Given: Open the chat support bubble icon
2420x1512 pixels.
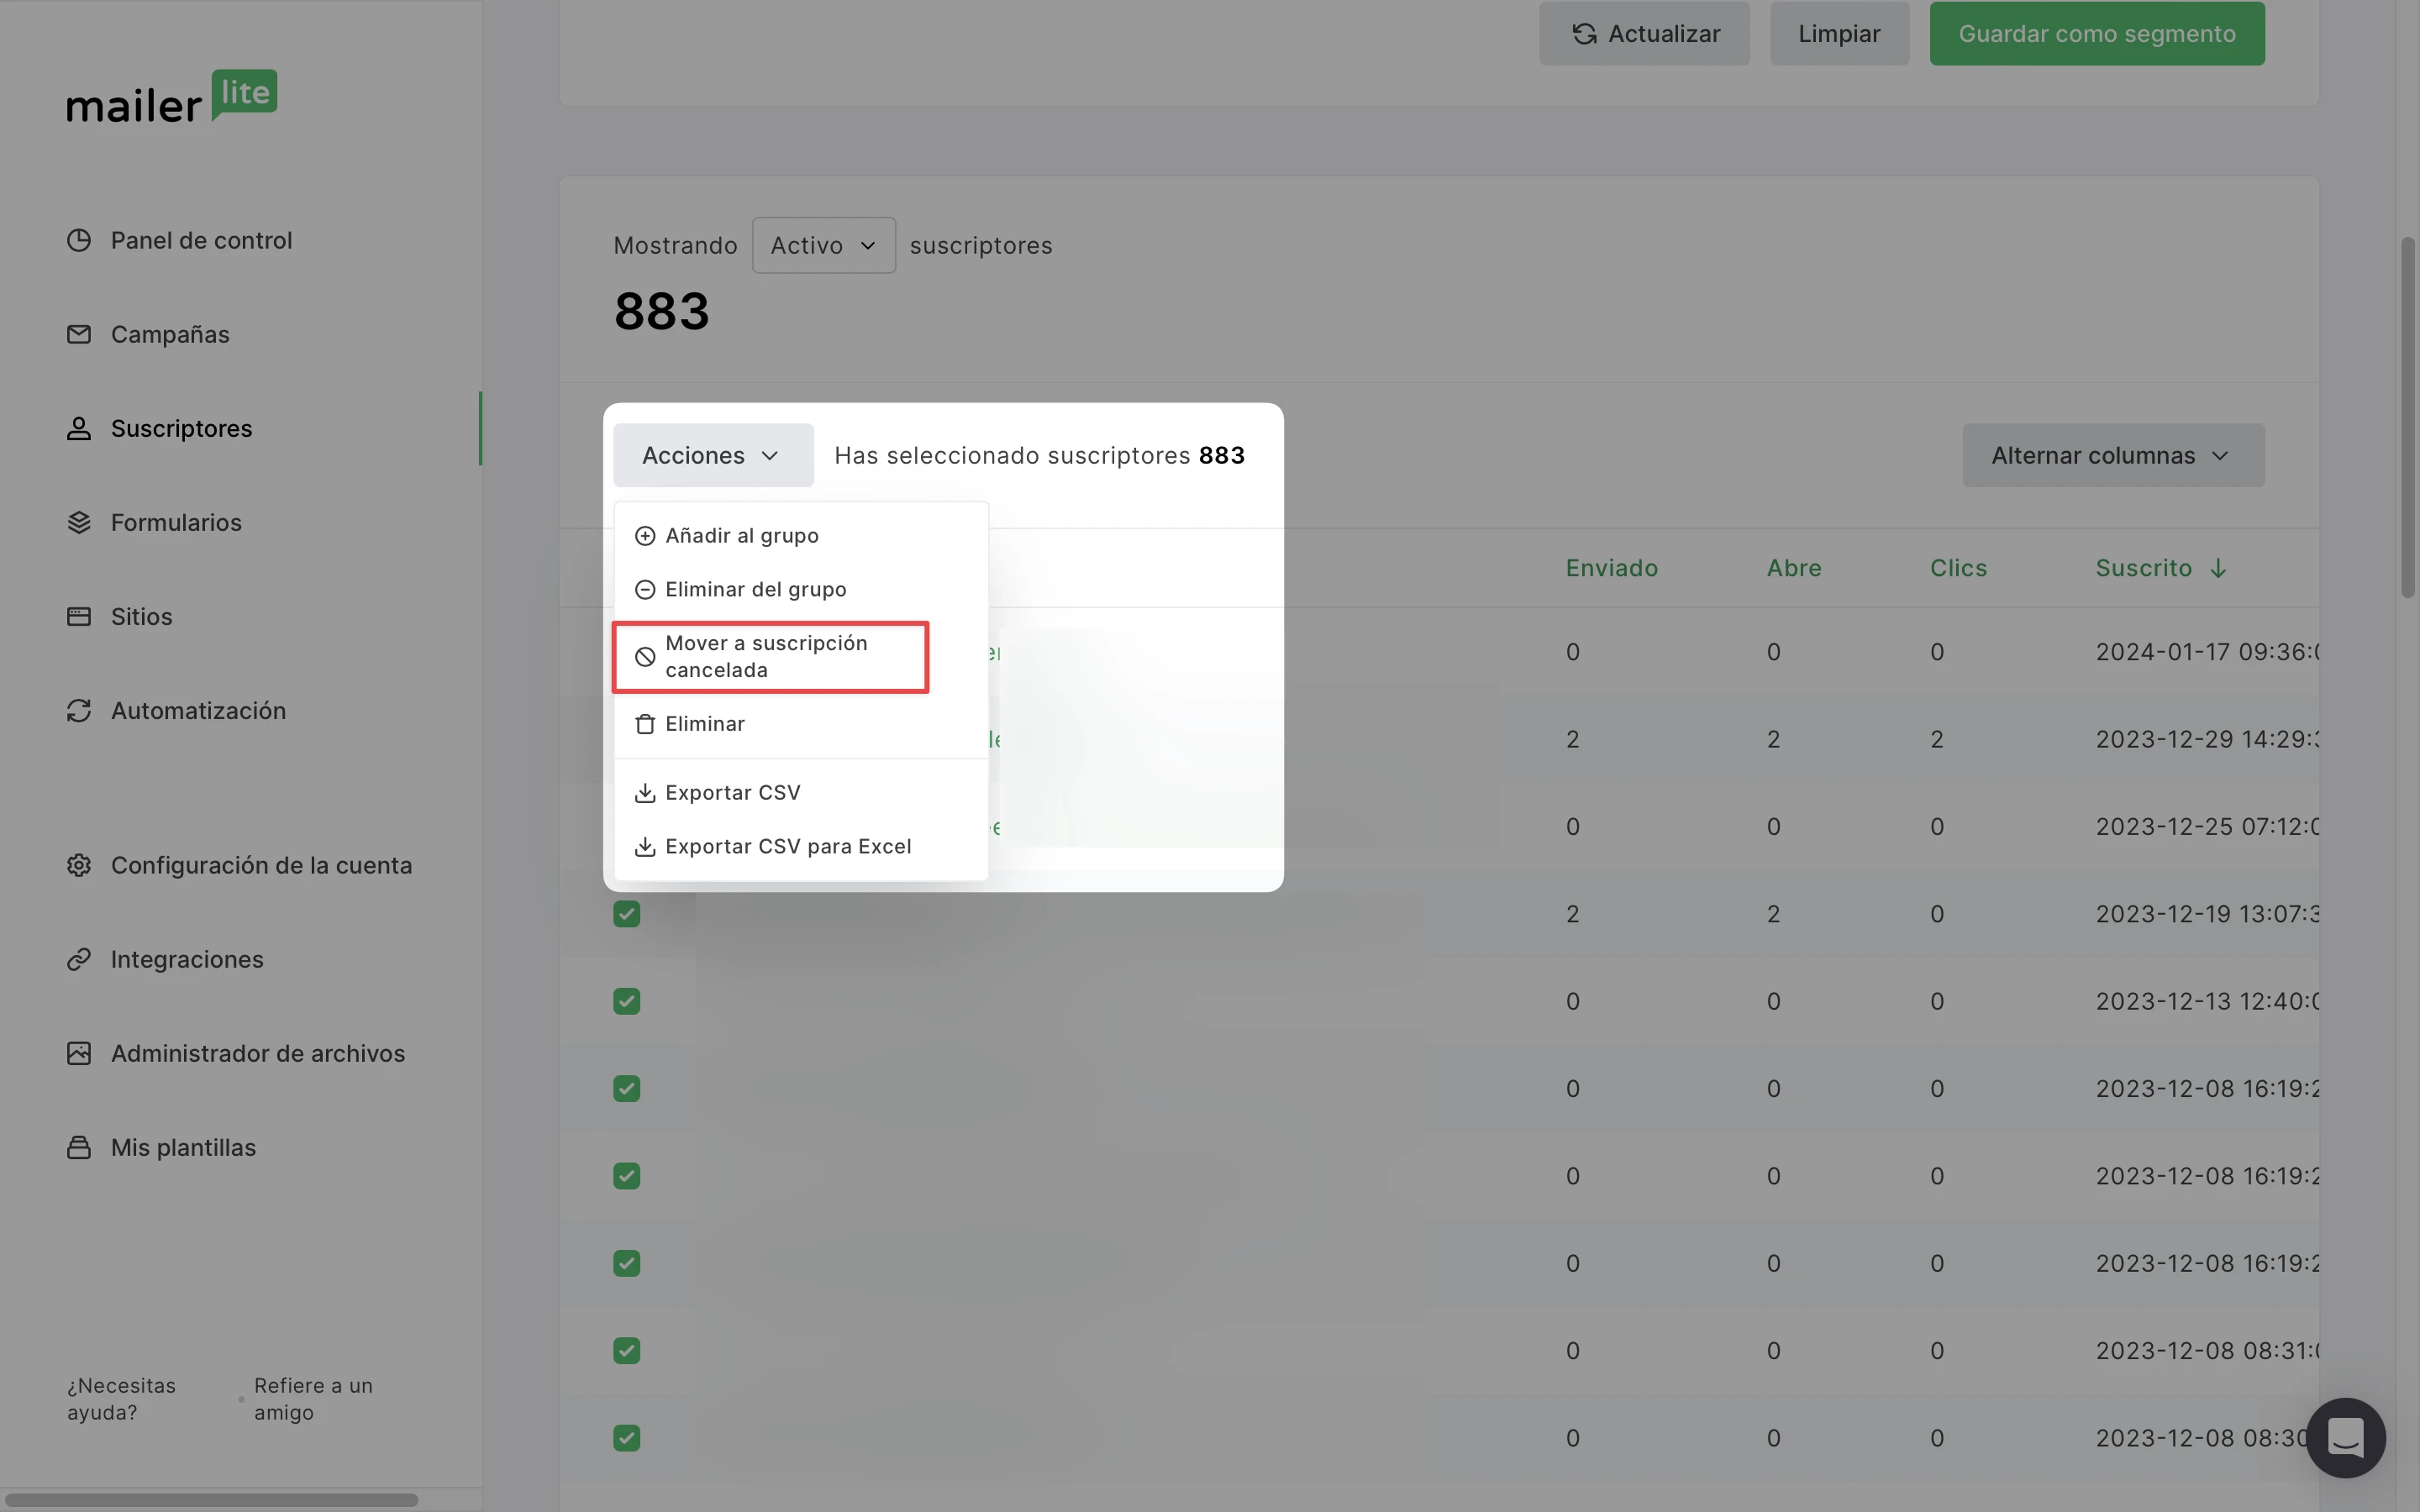Looking at the screenshot, I should click(2345, 1437).
